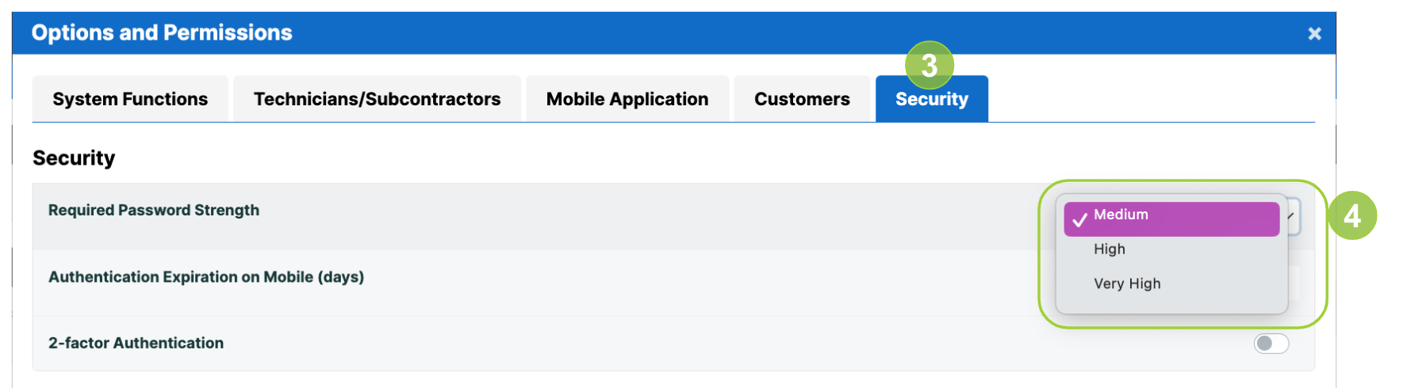Switch to the Technicians/Subcontractors tab
Image resolution: width=1407 pixels, height=388 pixels.
[377, 99]
